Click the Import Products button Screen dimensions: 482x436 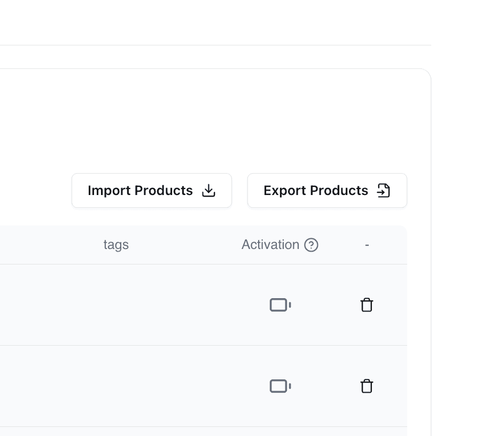tap(151, 191)
